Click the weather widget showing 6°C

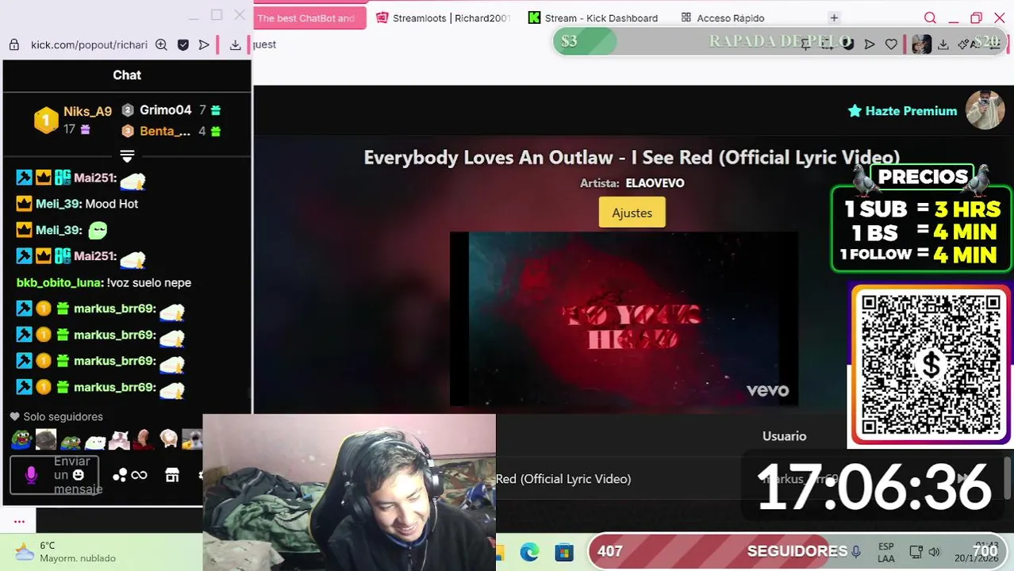coord(67,552)
